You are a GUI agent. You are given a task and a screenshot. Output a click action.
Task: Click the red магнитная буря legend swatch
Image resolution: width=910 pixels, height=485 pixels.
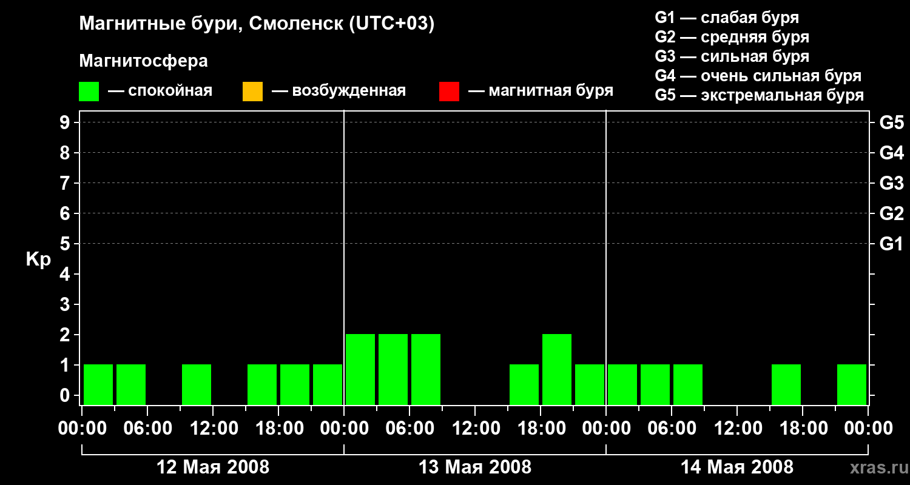pyautogui.click(x=449, y=92)
